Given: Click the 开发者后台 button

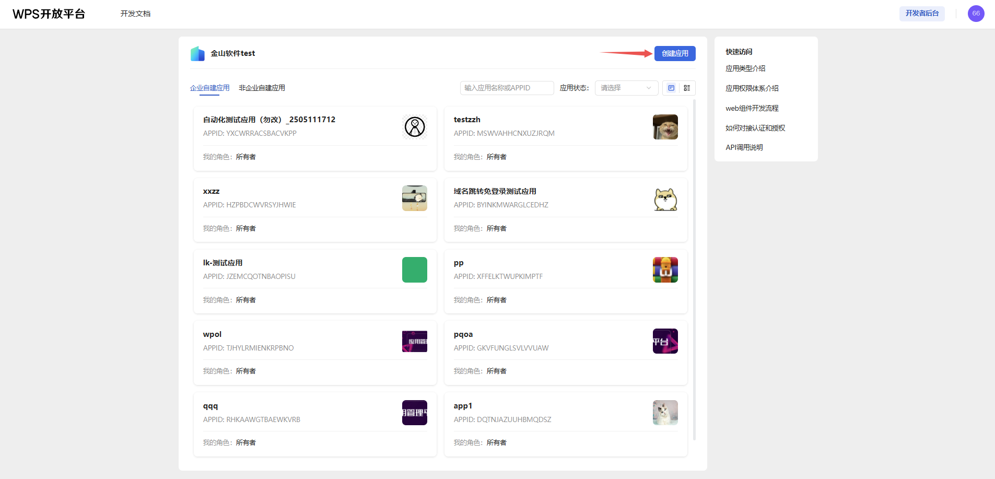Looking at the screenshot, I should pyautogui.click(x=921, y=14).
